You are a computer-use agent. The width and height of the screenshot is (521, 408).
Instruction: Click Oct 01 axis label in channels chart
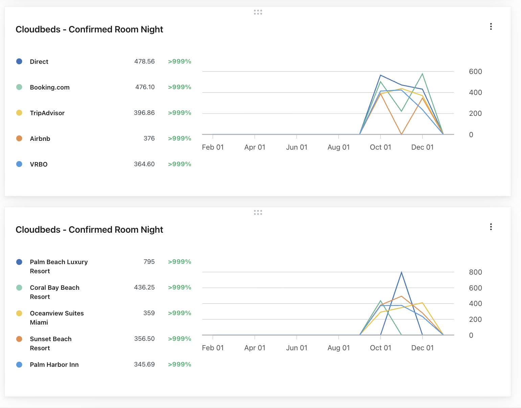tap(380, 147)
